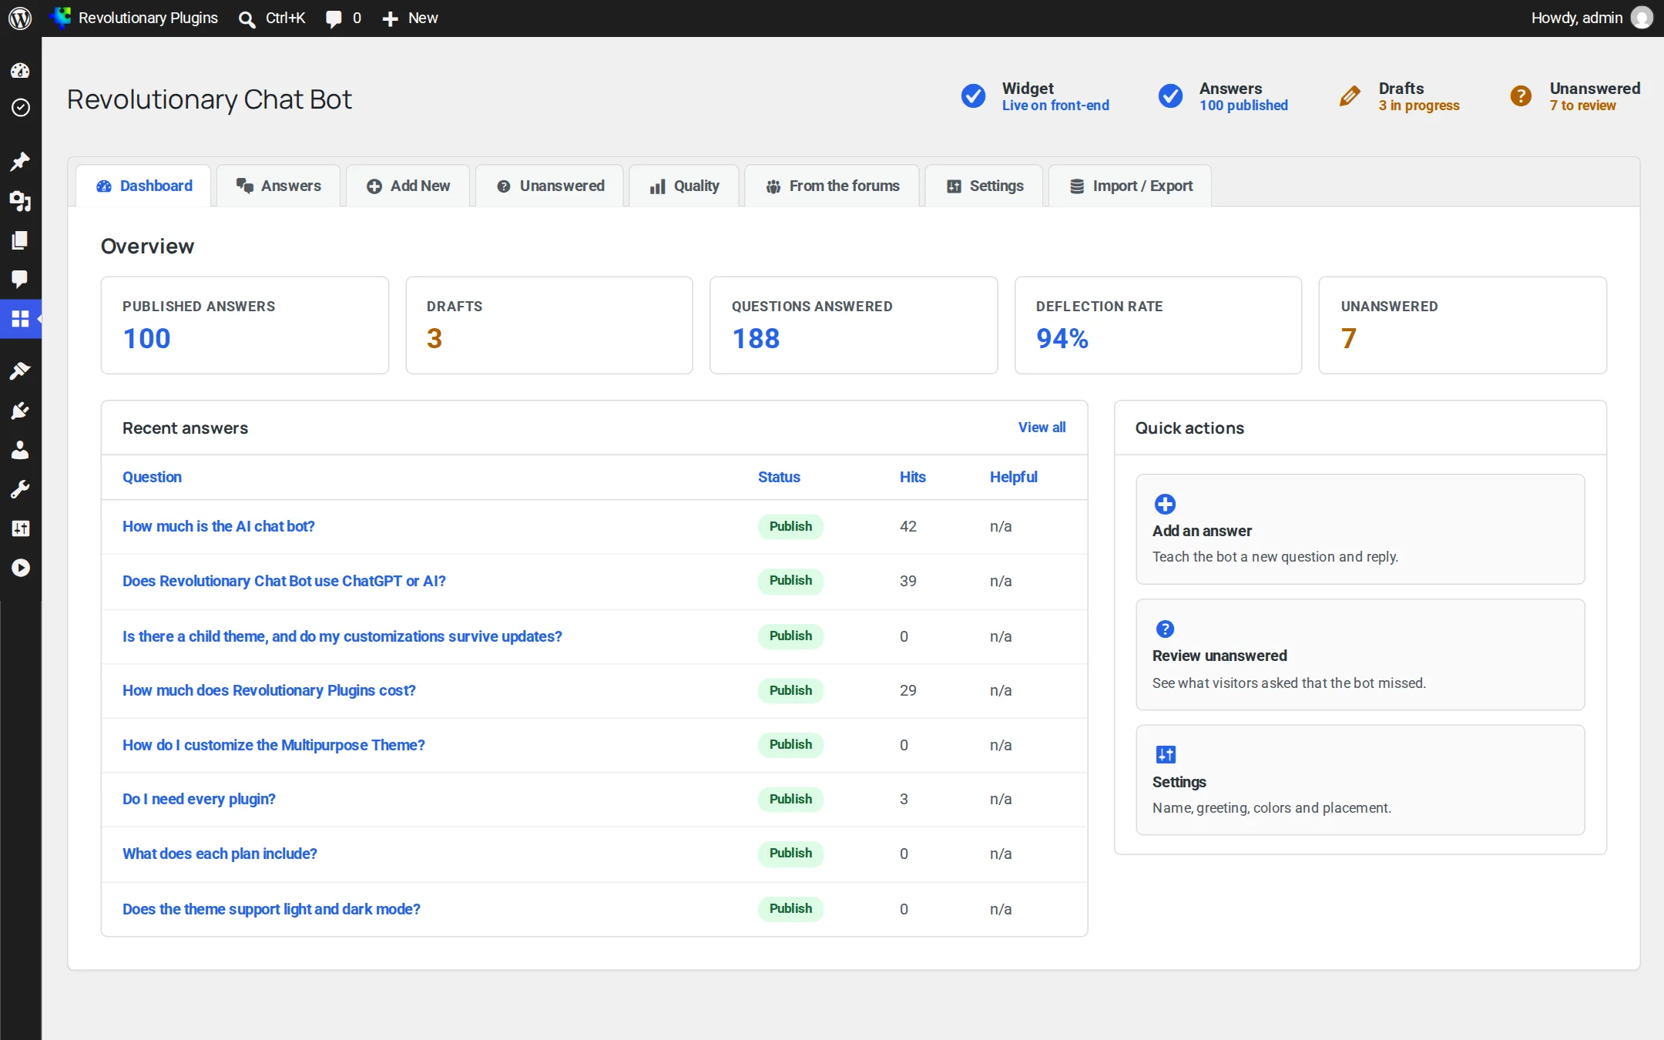Screen dimensions: 1664x1040
Task: Open the Quality tab
Action: 684,186
